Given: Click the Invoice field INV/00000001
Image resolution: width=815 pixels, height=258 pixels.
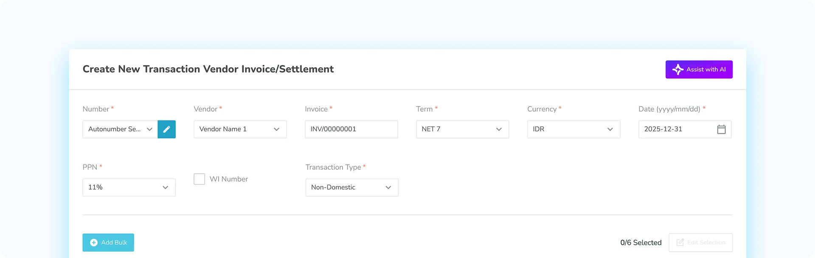Looking at the screenshot, I should [x=351, y=129].
